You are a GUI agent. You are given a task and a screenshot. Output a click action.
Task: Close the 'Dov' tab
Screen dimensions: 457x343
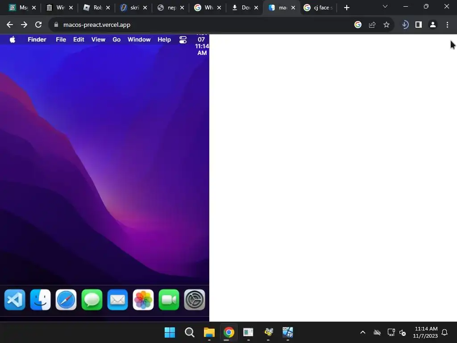click(x=256, y=8)
